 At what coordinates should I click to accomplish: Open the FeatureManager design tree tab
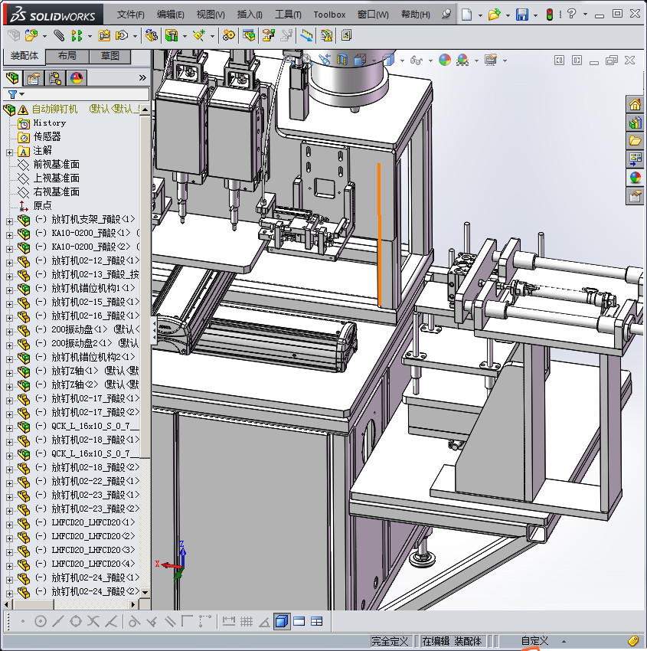click(x=12, y=78)
